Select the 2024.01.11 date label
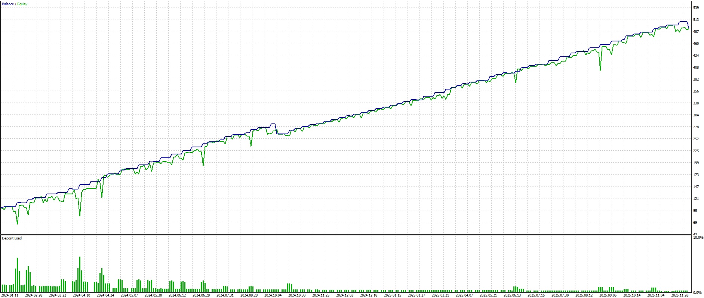This screenshot has height=298, width=704. tap(10, 295)
